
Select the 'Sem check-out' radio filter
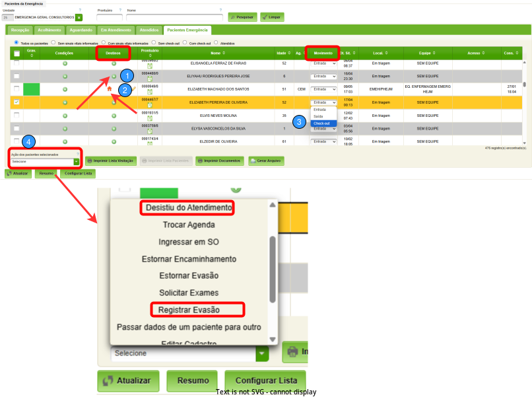[x=154, y=42]
